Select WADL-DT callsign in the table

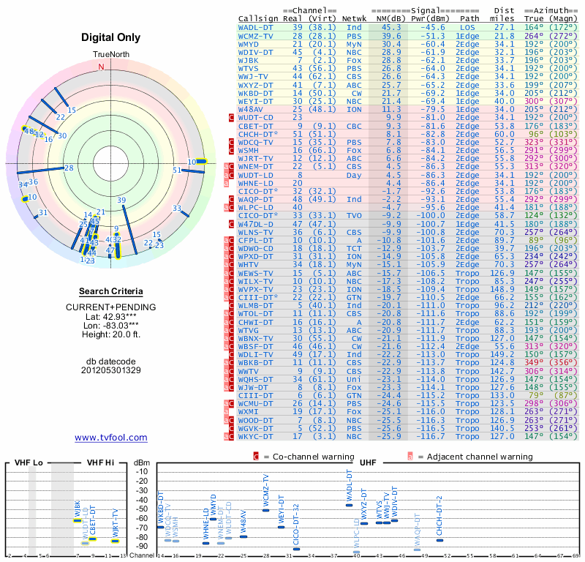255,28
